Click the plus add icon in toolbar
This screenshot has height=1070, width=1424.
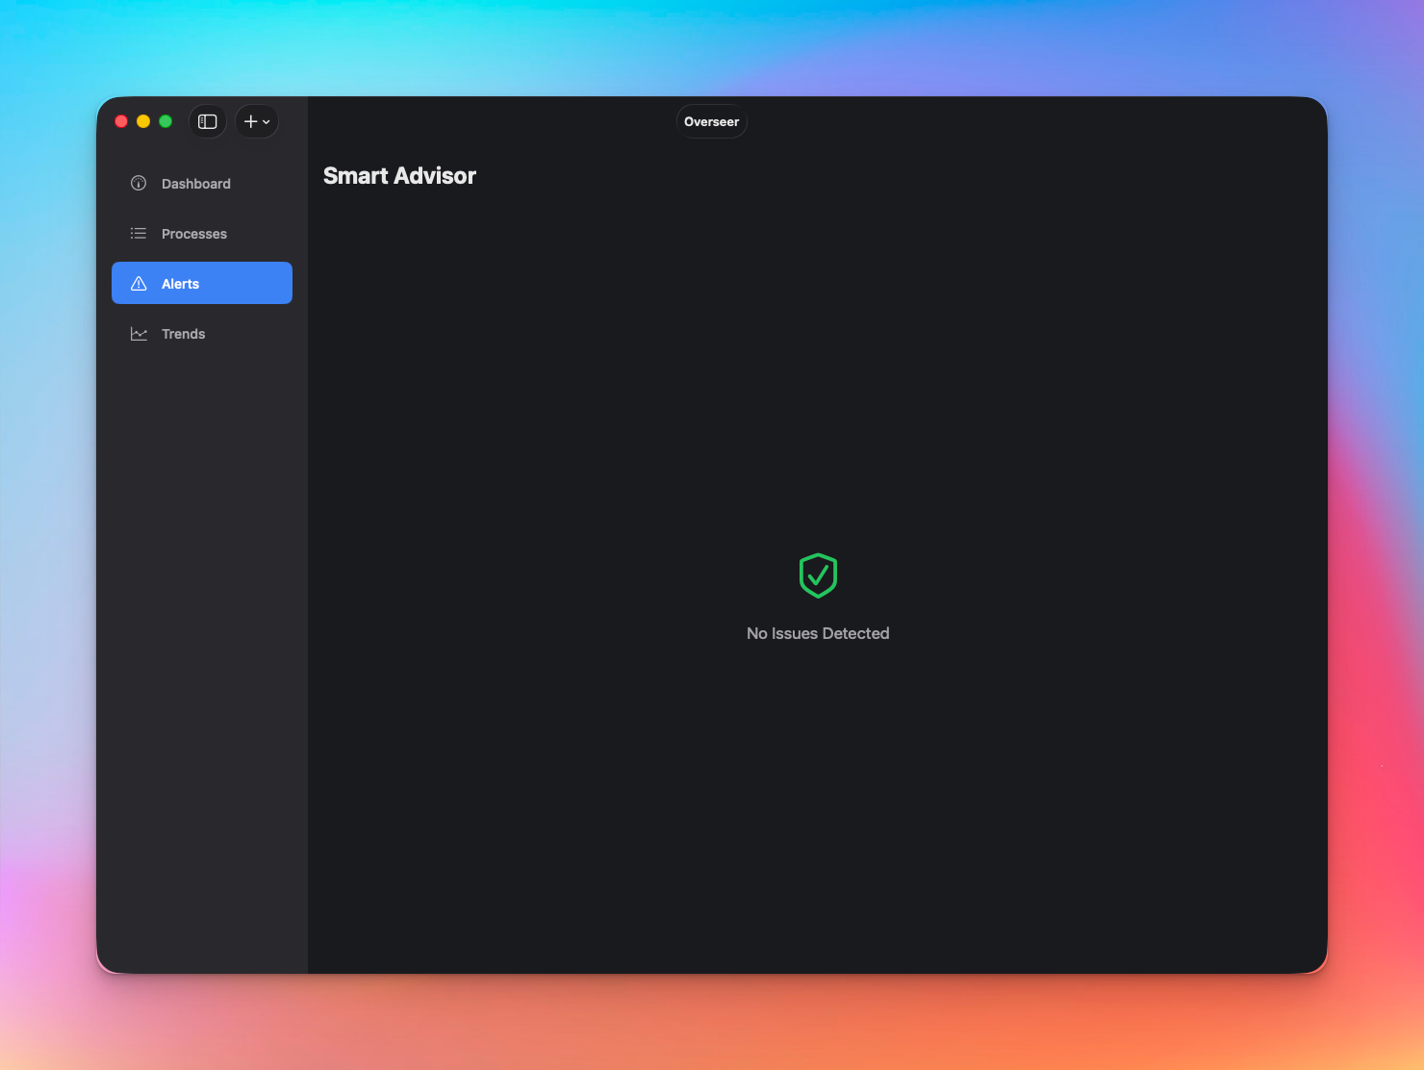[250, 121]
